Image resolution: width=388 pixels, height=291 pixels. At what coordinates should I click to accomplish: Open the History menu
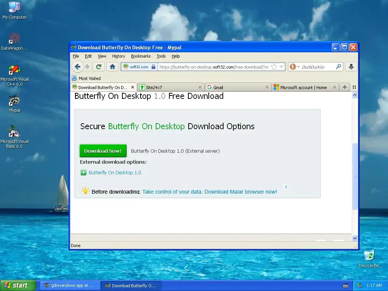point(119,56)
